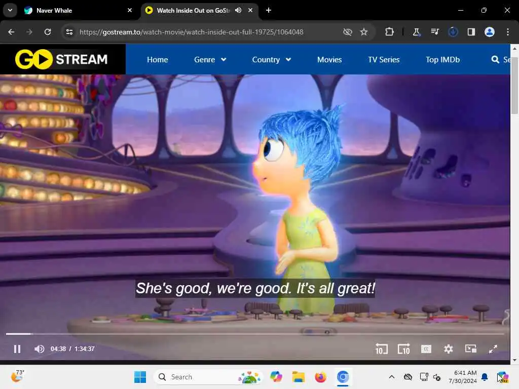
Task: Open video player settings gear
Action: pyautogui.click(x=448, y=349)
